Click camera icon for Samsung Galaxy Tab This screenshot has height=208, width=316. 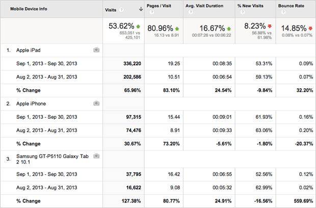[96, 155]
